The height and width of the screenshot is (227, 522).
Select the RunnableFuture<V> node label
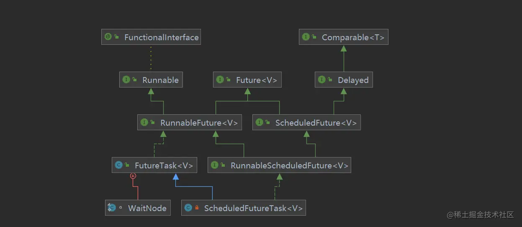[199, 123]
